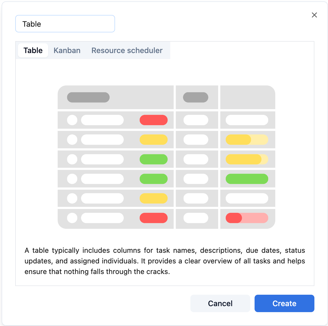Click the table description paragraph text
This screenshot has width=328, height=326.
165,261
